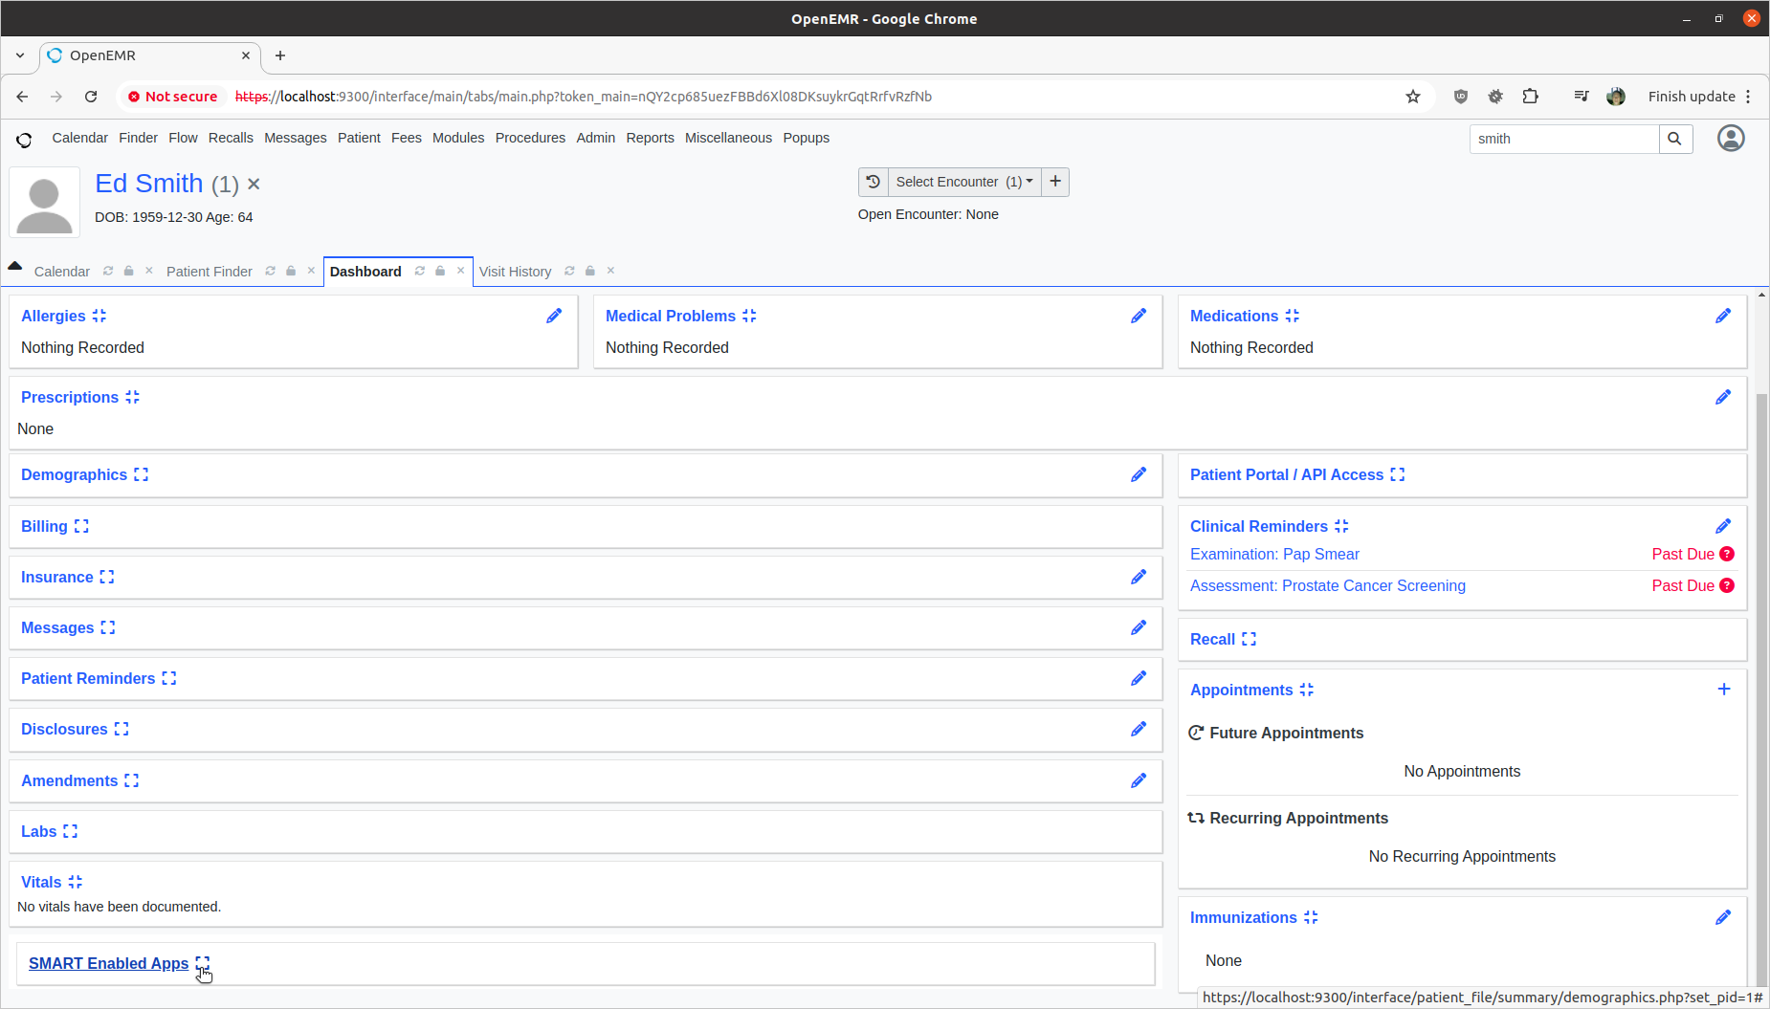Open encounter history clock icon
The width and height of the screenshot is (1770, 1009).
pyautogui.click(x=873, y=182)
